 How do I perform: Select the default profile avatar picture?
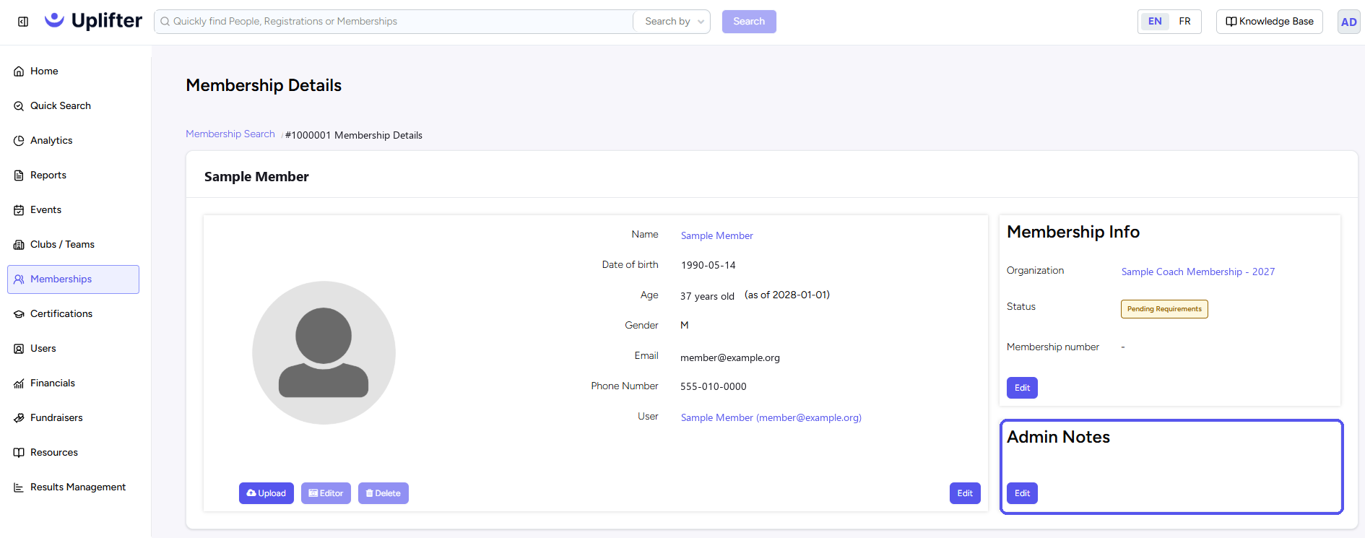tap(324, 352)
